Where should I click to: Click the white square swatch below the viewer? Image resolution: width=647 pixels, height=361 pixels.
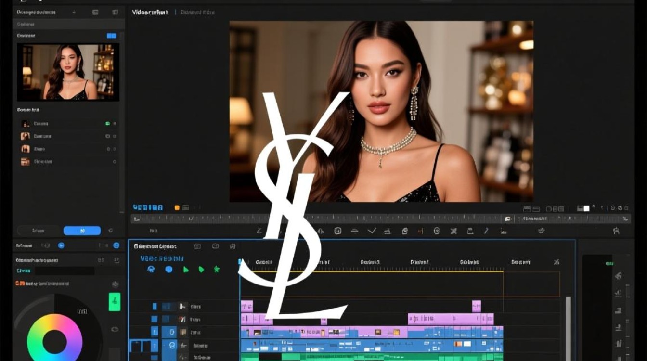[586, 208]
